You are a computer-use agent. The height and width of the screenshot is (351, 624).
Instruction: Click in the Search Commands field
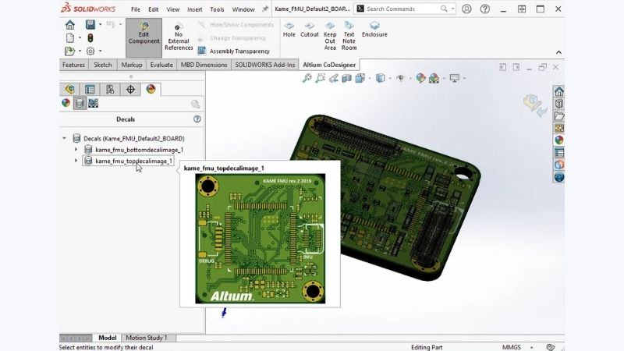(402, 9)
